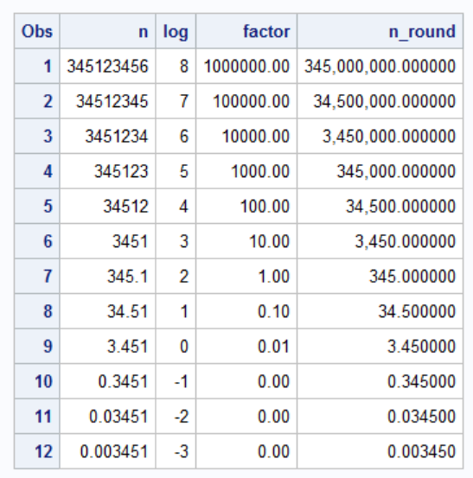Click factor value 1.00
The width and height of the screenshot is (473, 478).
(x=246, y=277)
